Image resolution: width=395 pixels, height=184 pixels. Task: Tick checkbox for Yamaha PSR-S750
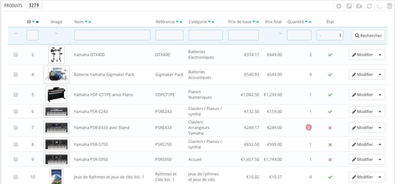pyautogui.click(x=16, y=144)
